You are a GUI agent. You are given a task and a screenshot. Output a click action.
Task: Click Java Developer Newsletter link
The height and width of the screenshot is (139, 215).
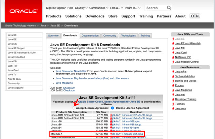pyautogui.click(x=71, y=71)
